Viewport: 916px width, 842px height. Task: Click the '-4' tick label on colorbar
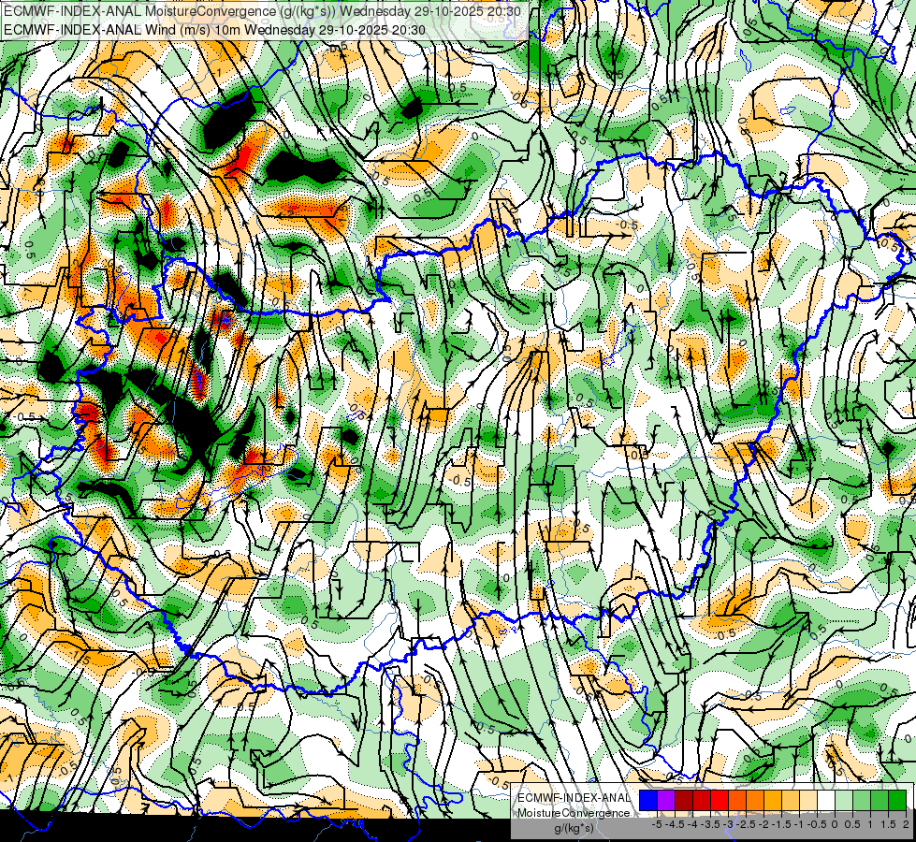tap(692, 824)
